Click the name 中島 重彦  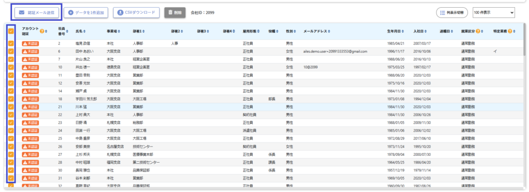83,138
